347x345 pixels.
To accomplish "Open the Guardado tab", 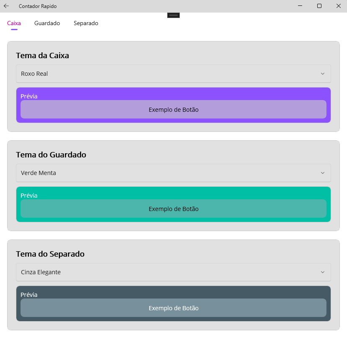I will coord(47,23).
